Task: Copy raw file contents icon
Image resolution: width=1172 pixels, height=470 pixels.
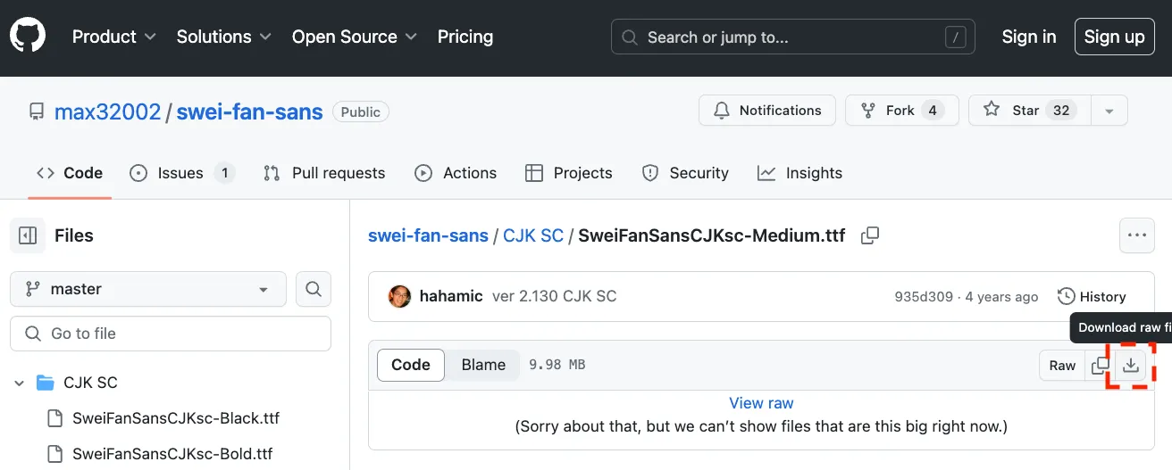Action: tap(1100, 366)
